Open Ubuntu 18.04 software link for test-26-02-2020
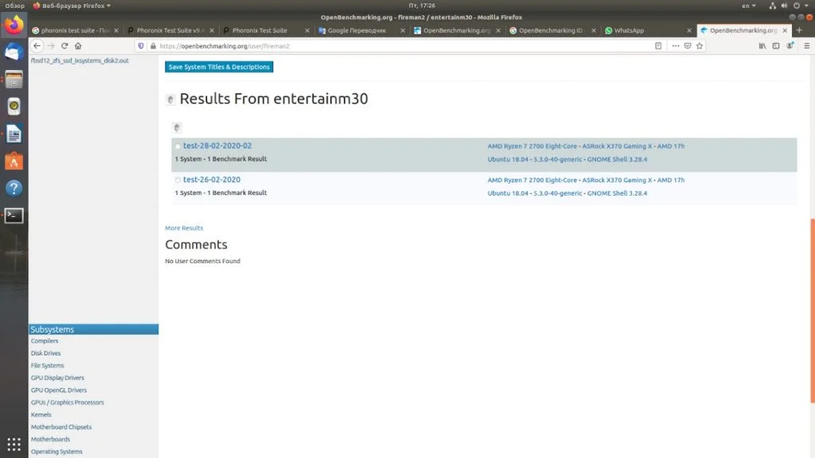 pos(567,193)
